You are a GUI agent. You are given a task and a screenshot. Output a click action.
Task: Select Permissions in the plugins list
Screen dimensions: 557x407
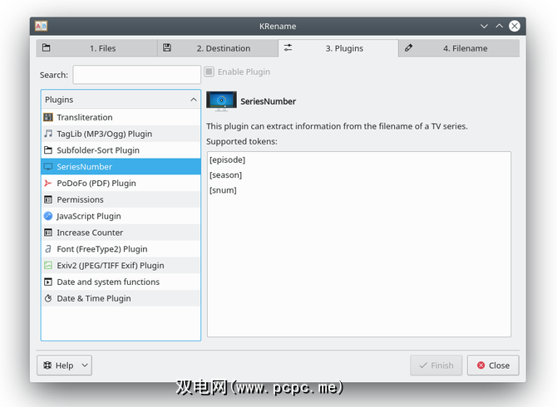[121, 199]
